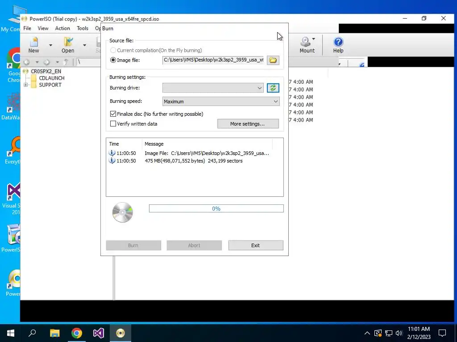Go up one folder level in PowerISO
Image resolution: width=457 pixels, height=342 pixels.
66,62
